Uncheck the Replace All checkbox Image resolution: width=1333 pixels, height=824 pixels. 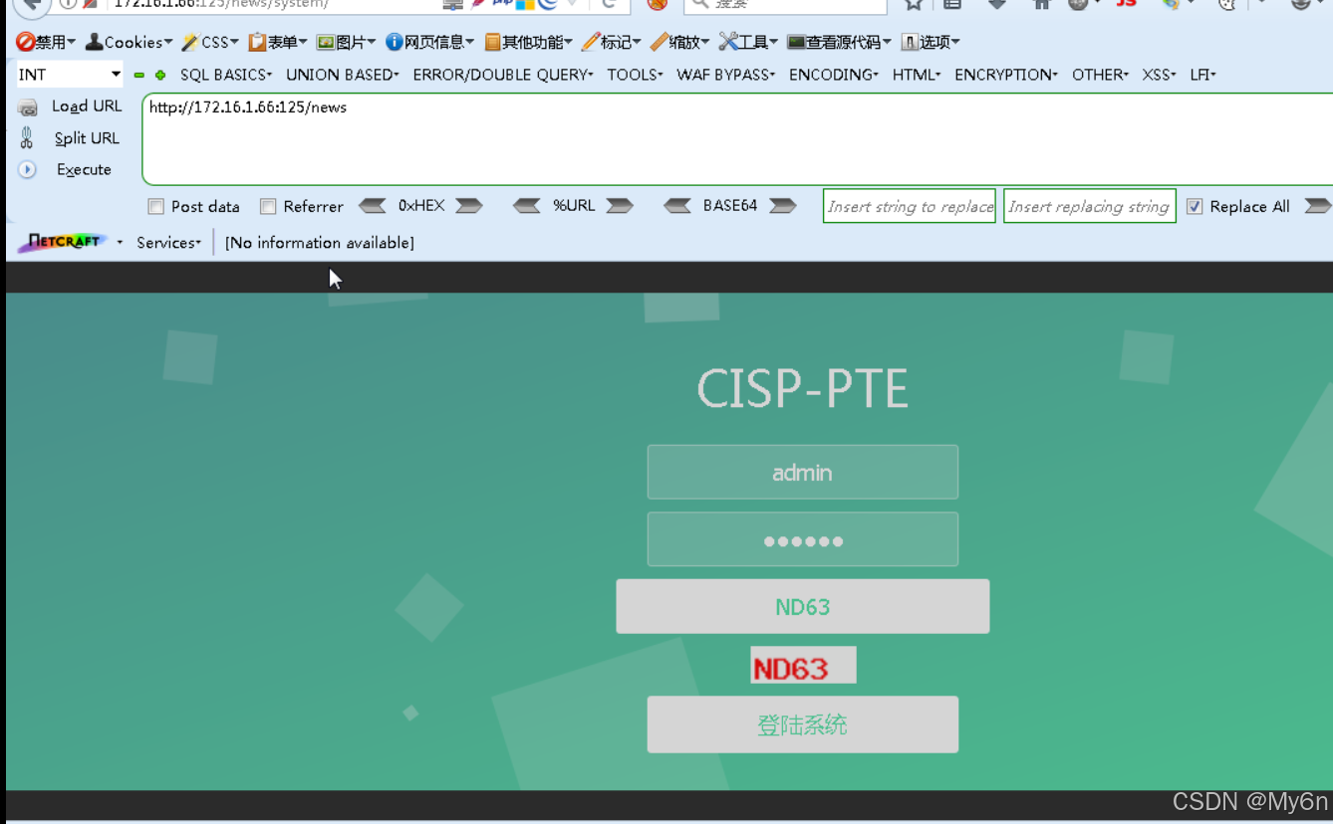pyautogui.click(x=1195, y=207)
